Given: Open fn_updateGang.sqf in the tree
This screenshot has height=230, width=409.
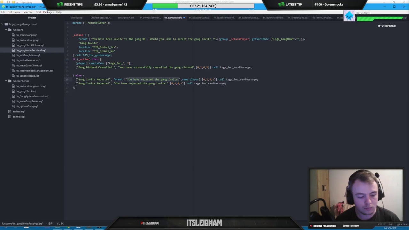Looking at the screenshot, I should coord(27,106).
